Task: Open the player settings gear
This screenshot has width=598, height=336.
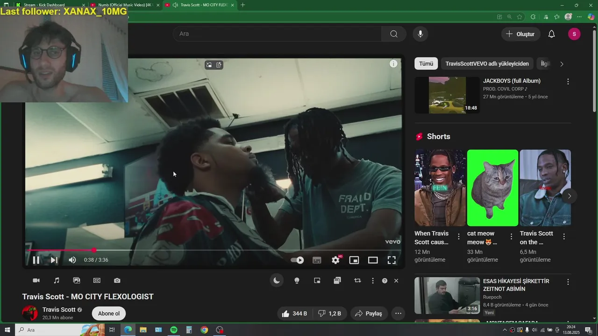Action: (x=336, y=260)
